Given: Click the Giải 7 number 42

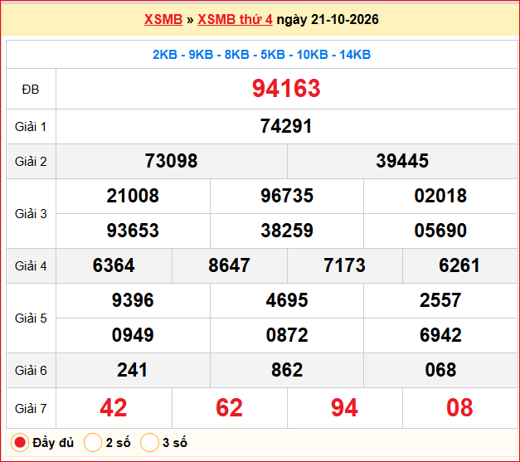Looking at the screenshot, I should [x=114, y=408].
